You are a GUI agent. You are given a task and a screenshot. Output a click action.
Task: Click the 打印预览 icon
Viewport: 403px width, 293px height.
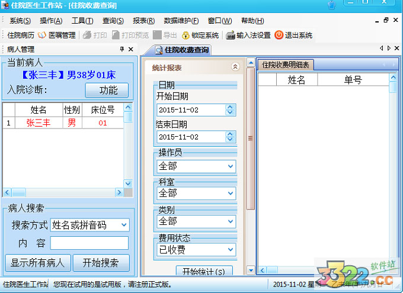pyautogui.click(x=116, y=35)
